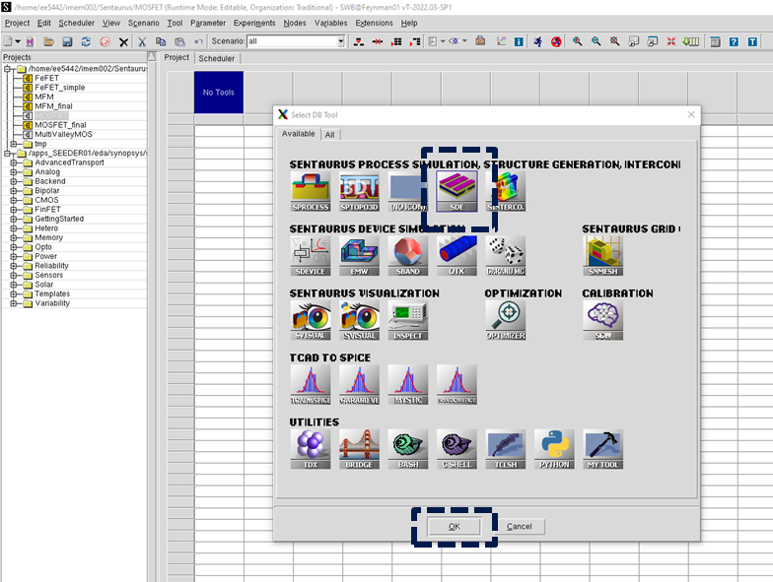The image size is (773, 582).
Task: Select the SBAND tool icon
Action: click(x=407, y=254)
